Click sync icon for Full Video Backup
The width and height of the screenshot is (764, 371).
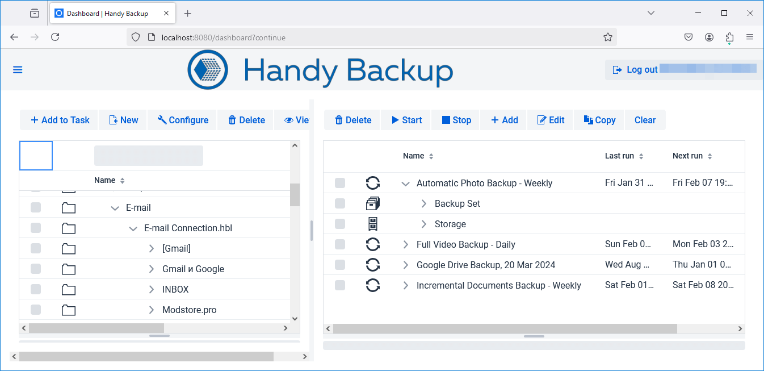point(373,244)
